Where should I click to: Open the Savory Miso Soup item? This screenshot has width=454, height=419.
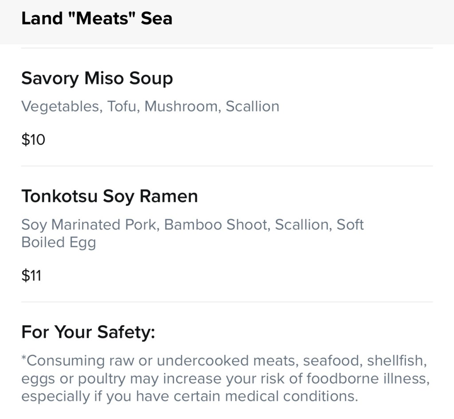pyautogui.click(x=97, y=79)
